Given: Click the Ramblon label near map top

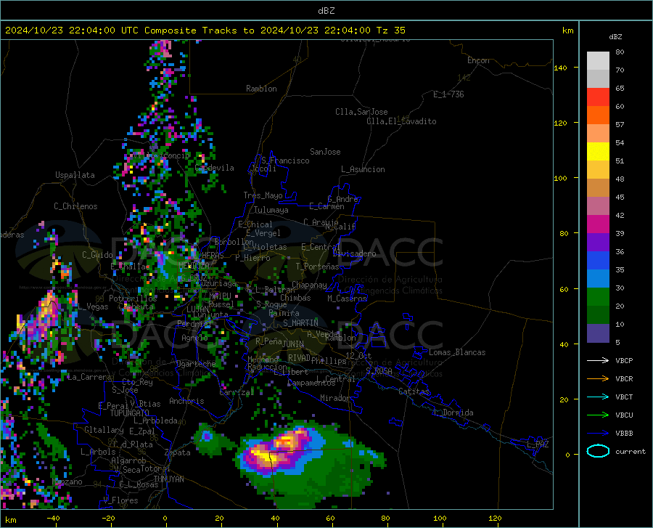Looking at the screenshot, I should coord(261,89).
